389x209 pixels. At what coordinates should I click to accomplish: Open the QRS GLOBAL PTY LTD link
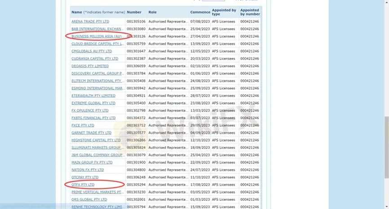(89, 200)
